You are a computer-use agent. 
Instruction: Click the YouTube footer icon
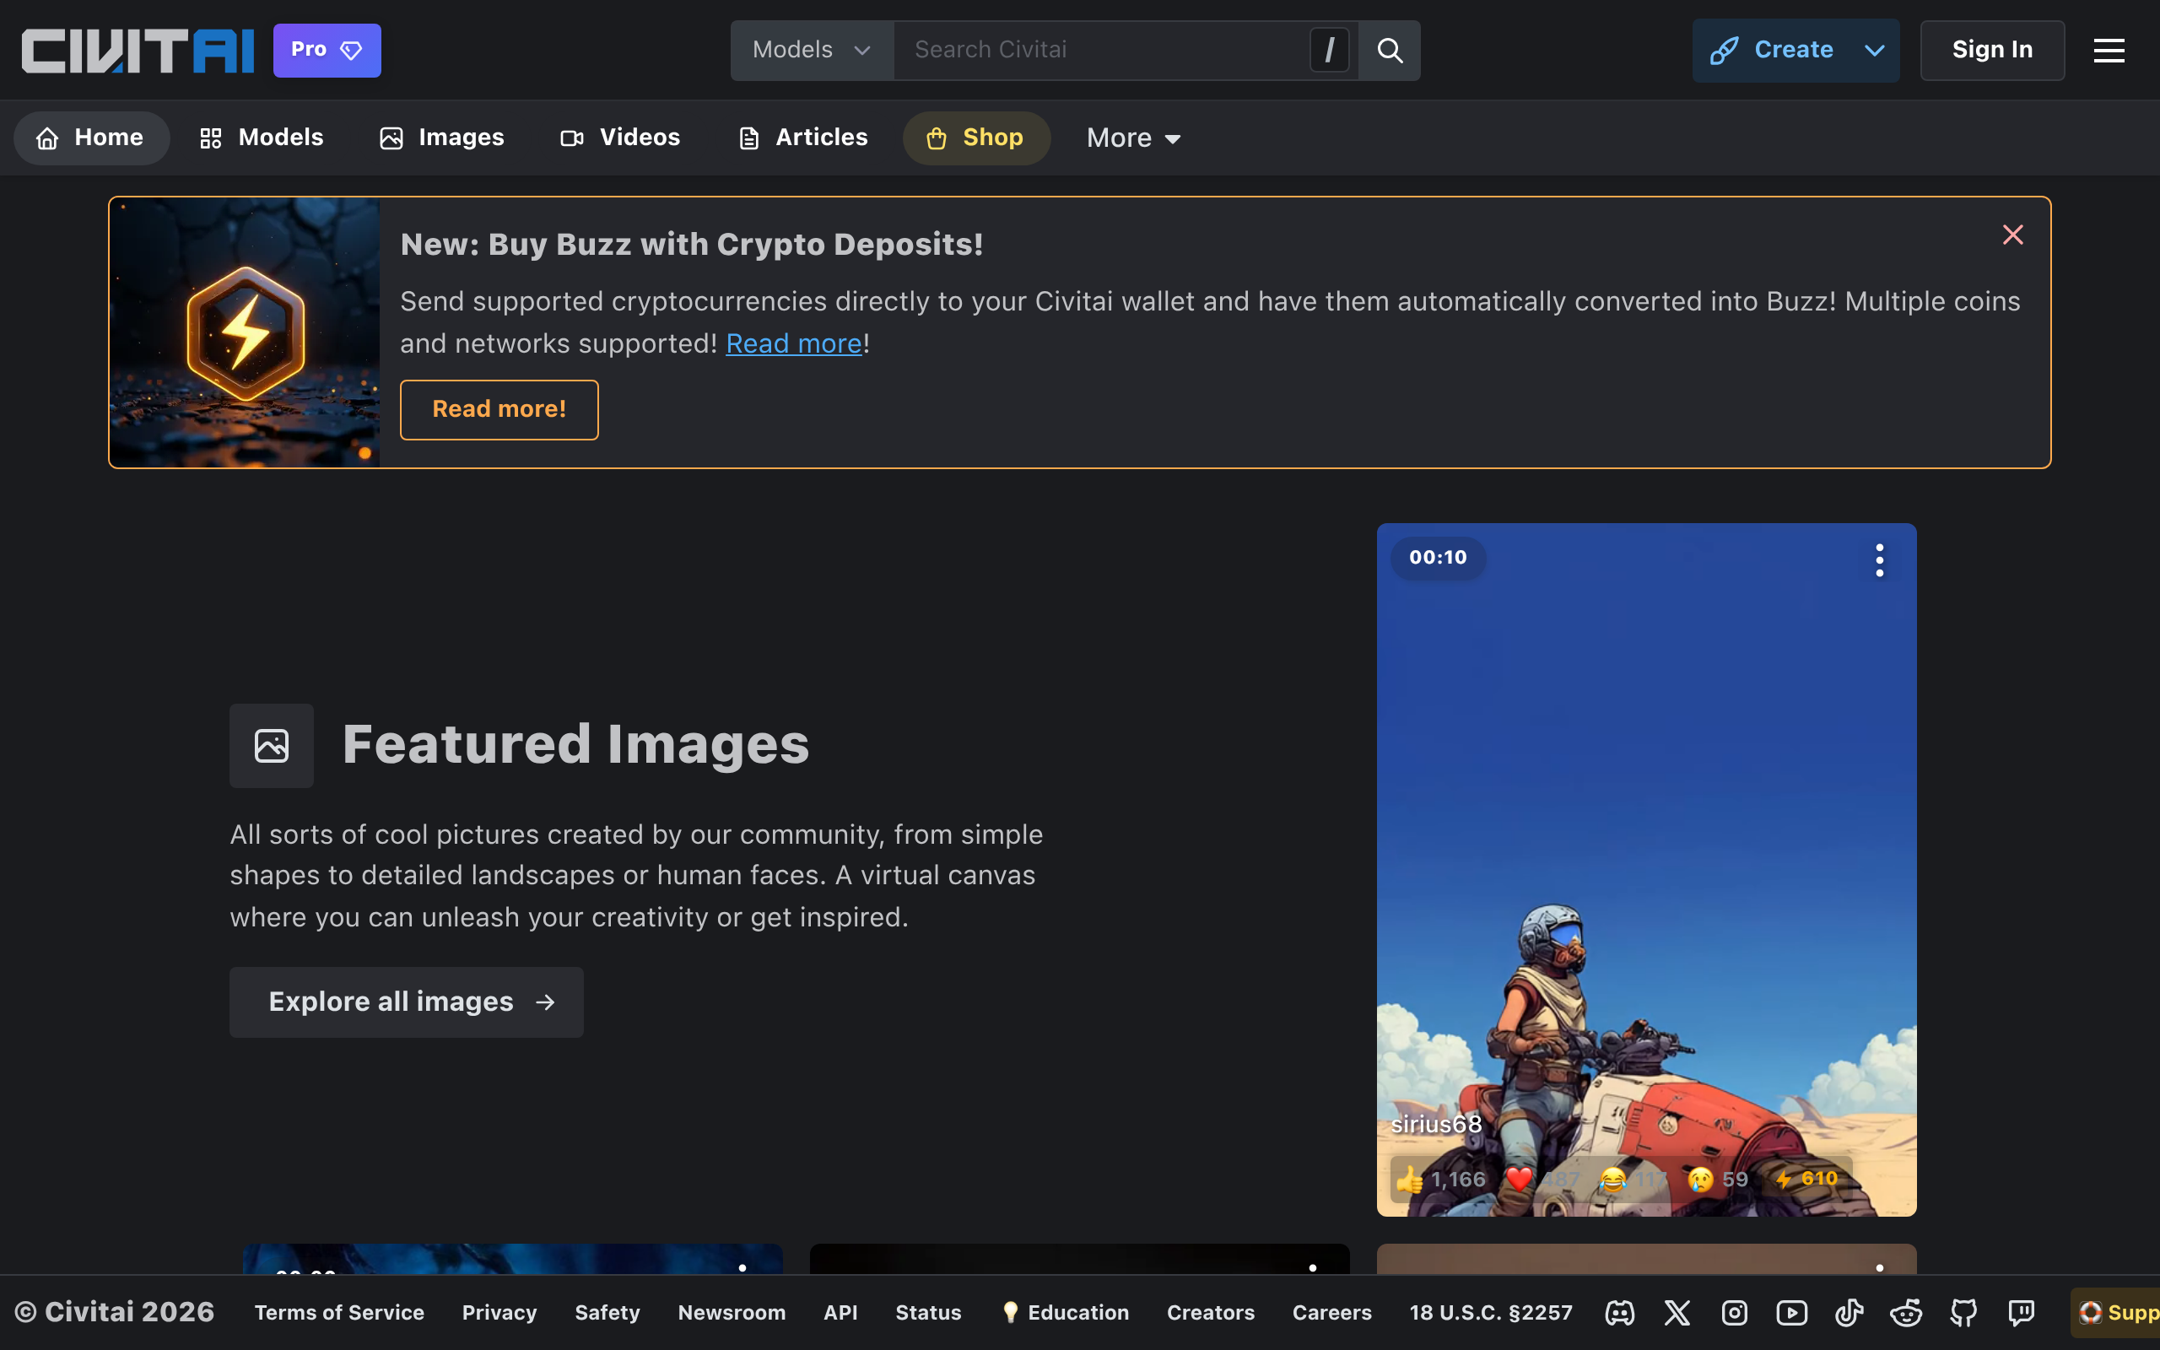click(x=1791, y=1313)
